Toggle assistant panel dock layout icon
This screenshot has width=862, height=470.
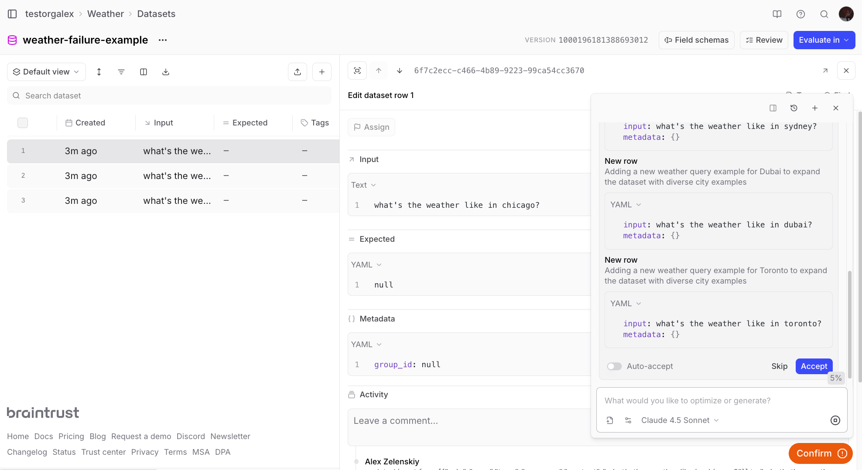pyautogui.click(x=773, y=108)
